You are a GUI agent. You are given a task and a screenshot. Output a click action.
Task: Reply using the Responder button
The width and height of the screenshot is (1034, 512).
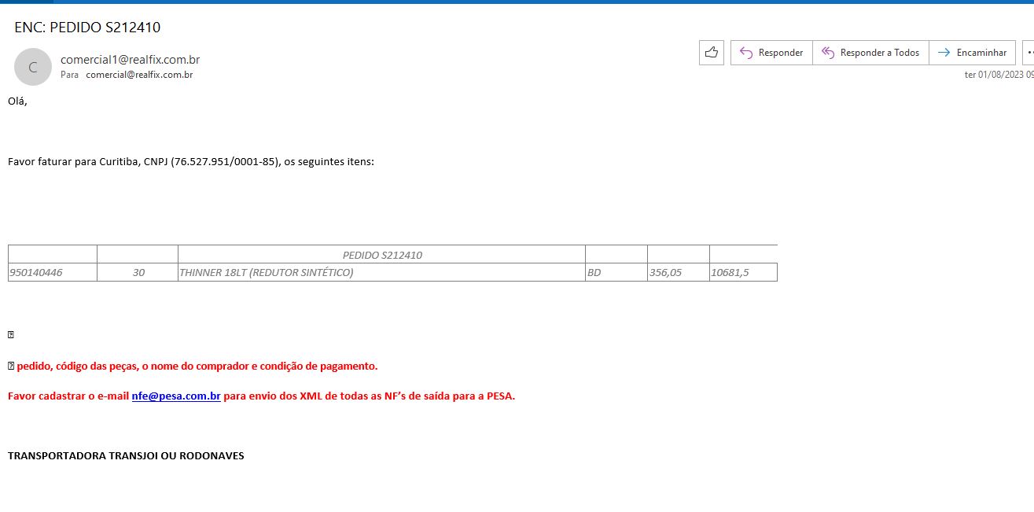tap(771, 53)
